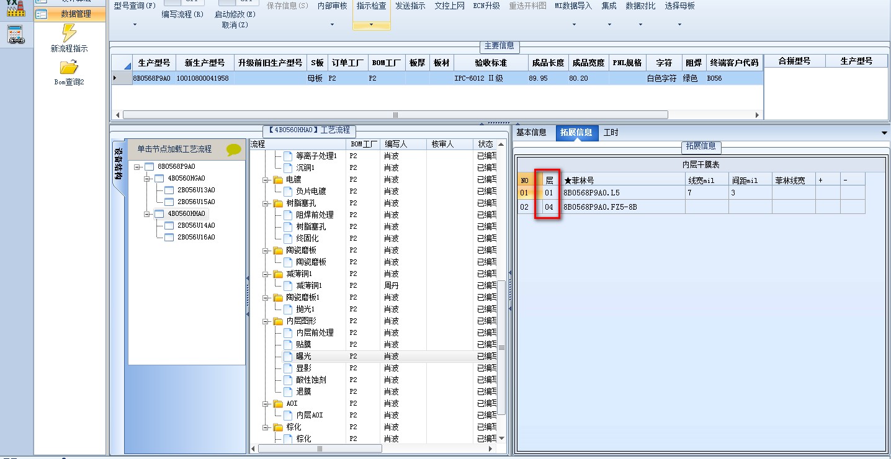
Task: Click the 酸性蚀刻 document icon
Action: (x=288, y=380)
